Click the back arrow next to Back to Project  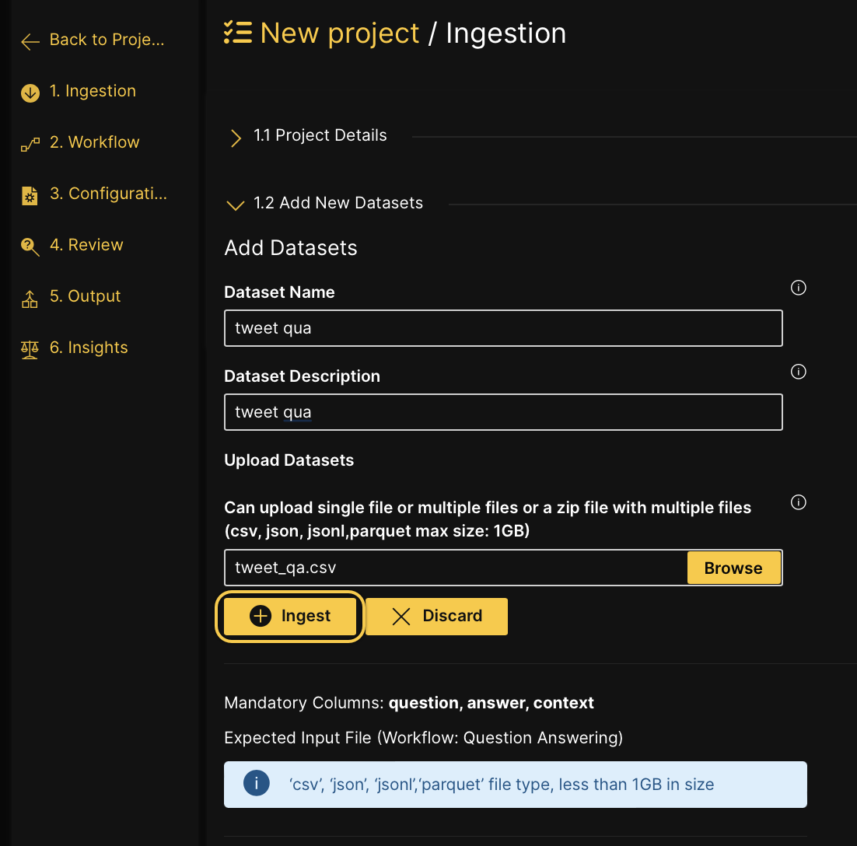[x=29, y=40]
